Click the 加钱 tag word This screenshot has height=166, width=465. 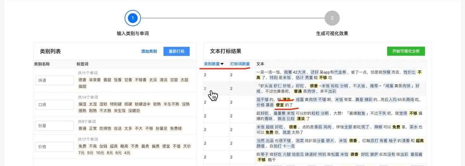103,146
